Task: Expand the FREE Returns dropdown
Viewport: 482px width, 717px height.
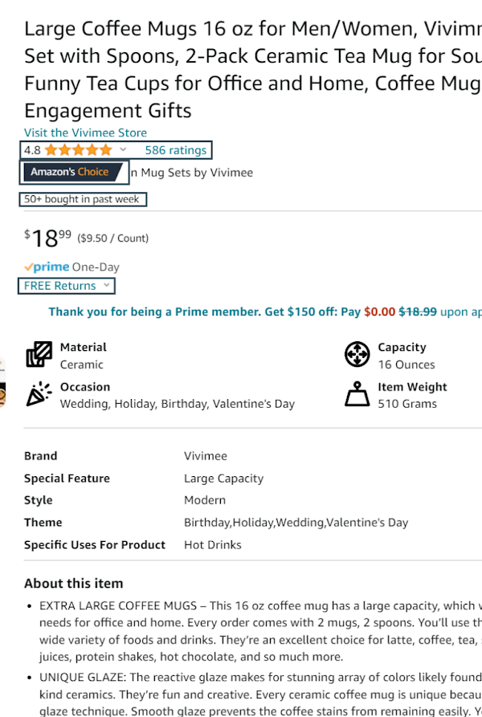Action: (x=67, y=286)
